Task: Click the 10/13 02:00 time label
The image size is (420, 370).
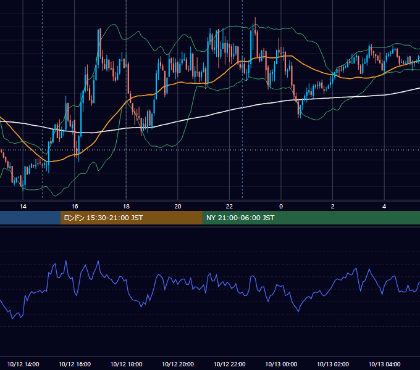Action: point(333,364)
